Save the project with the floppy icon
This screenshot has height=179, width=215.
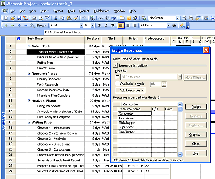pyautogui.click(x=19, y=18)
